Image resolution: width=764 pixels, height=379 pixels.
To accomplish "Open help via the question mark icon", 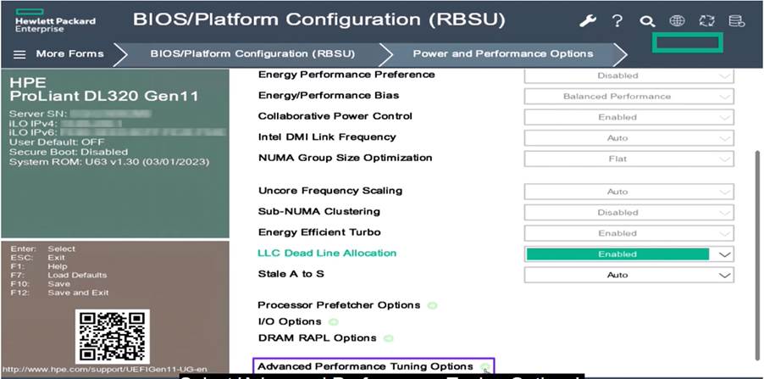I will point(617,20).
